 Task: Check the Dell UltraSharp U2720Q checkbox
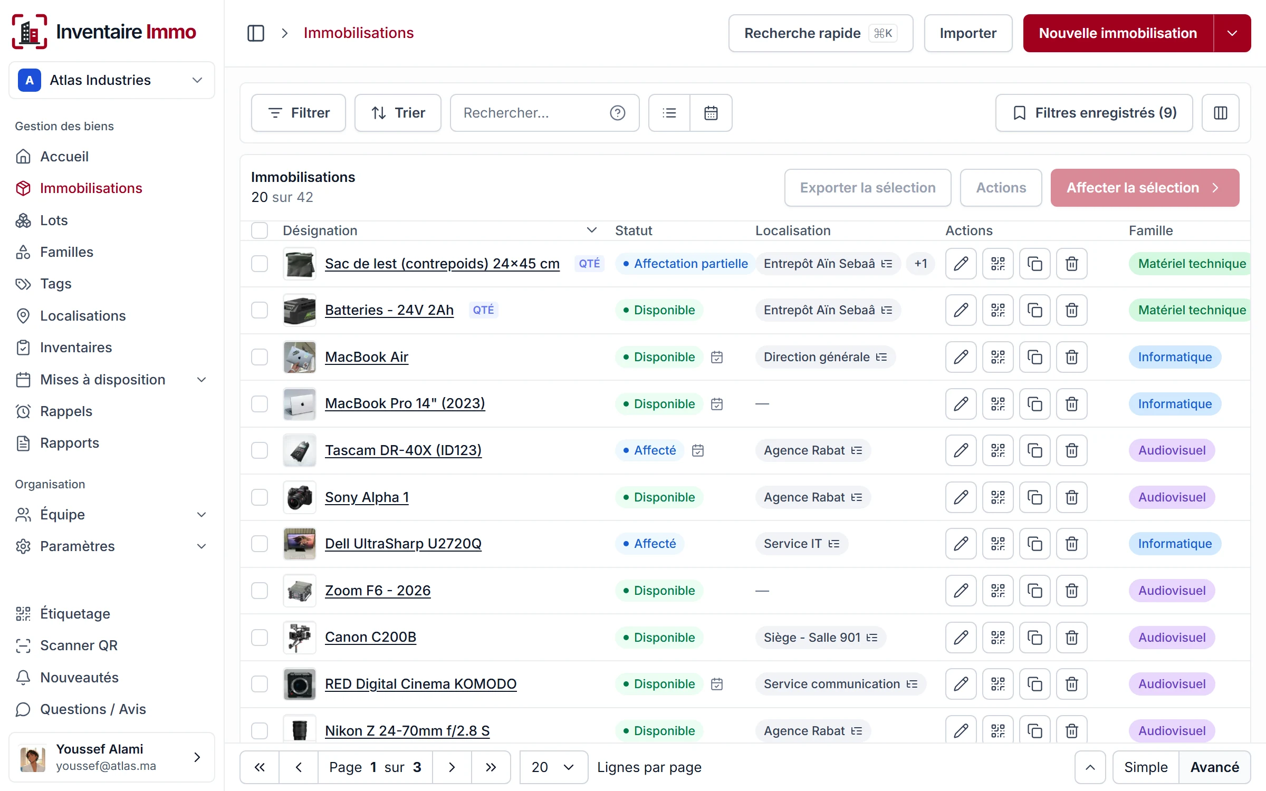click(x=260, y=544)
